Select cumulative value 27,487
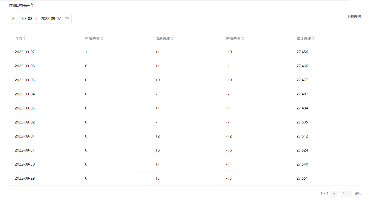370x200 pixels. 302,94
